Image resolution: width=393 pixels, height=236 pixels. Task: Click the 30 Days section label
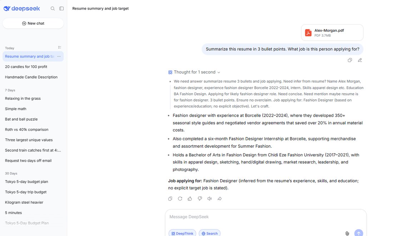click(x=11, y=173)
